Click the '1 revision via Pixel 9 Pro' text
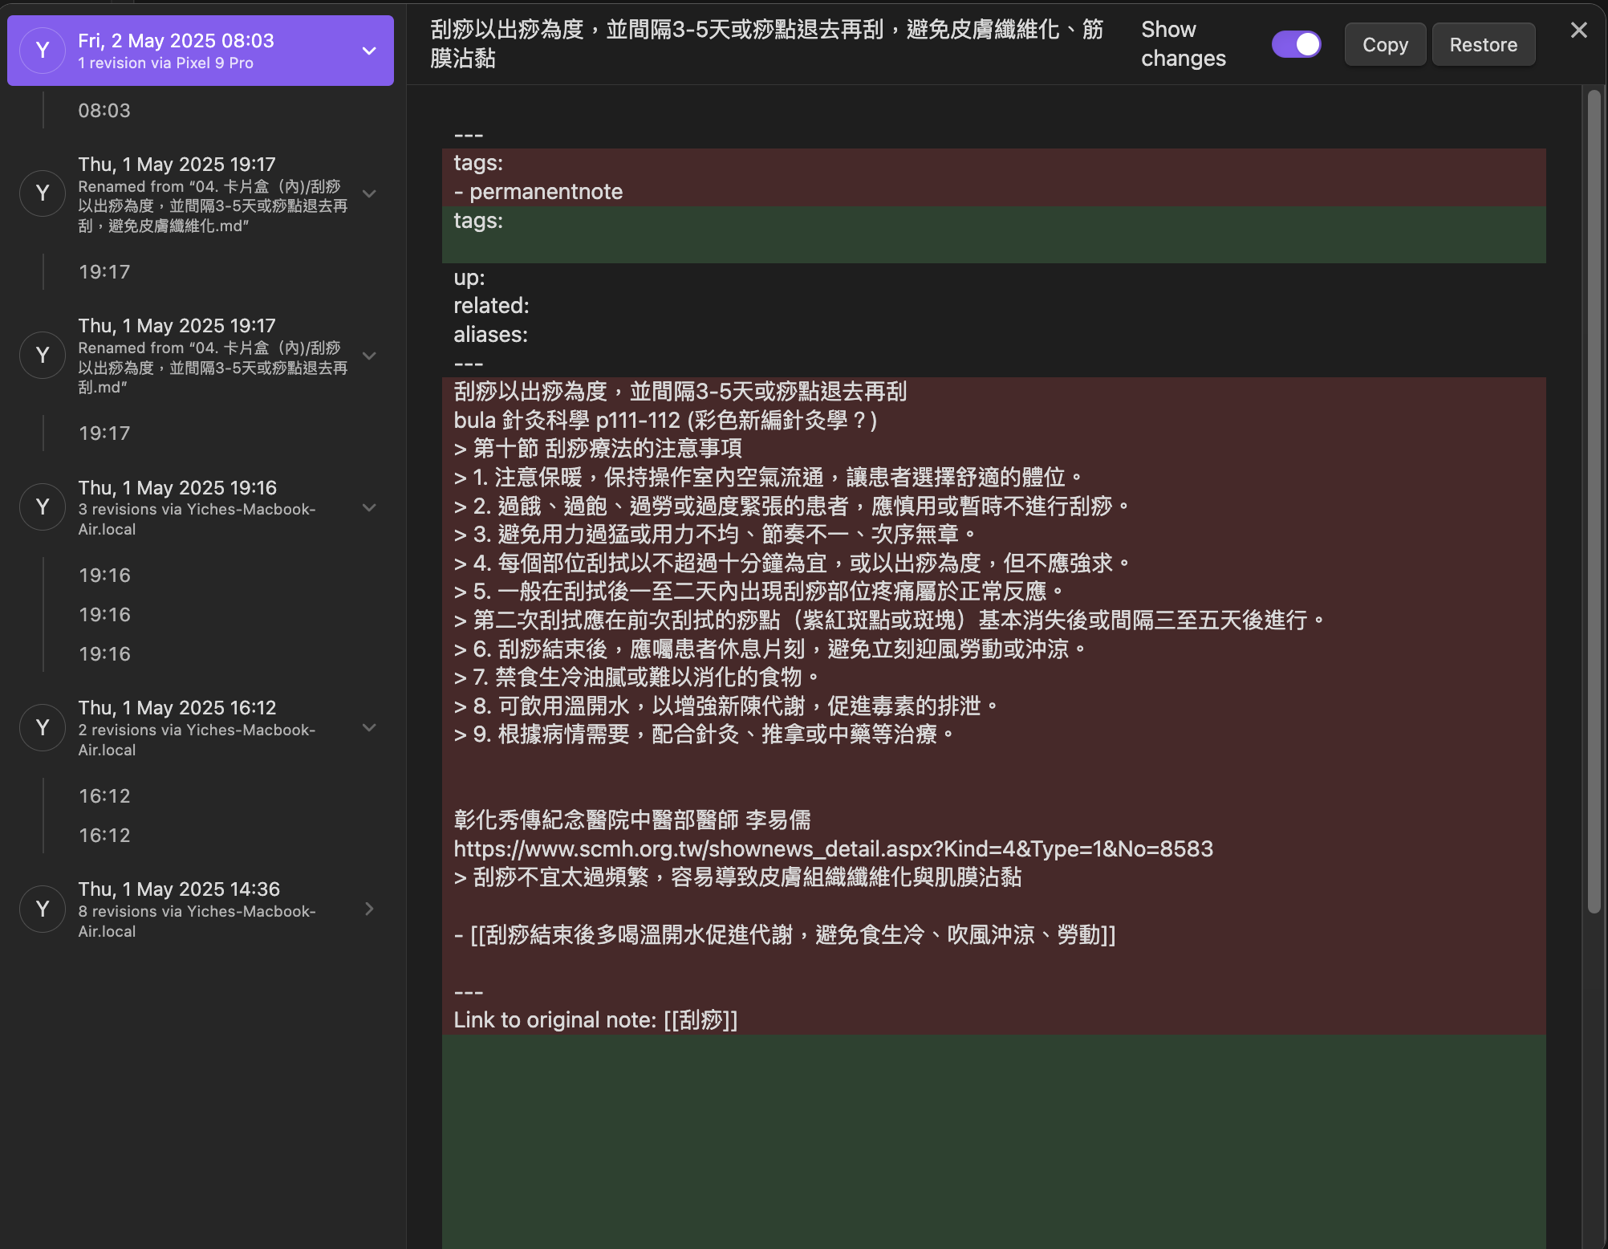This screenshot has width=1608, height=1249. (x=165, y=63)
